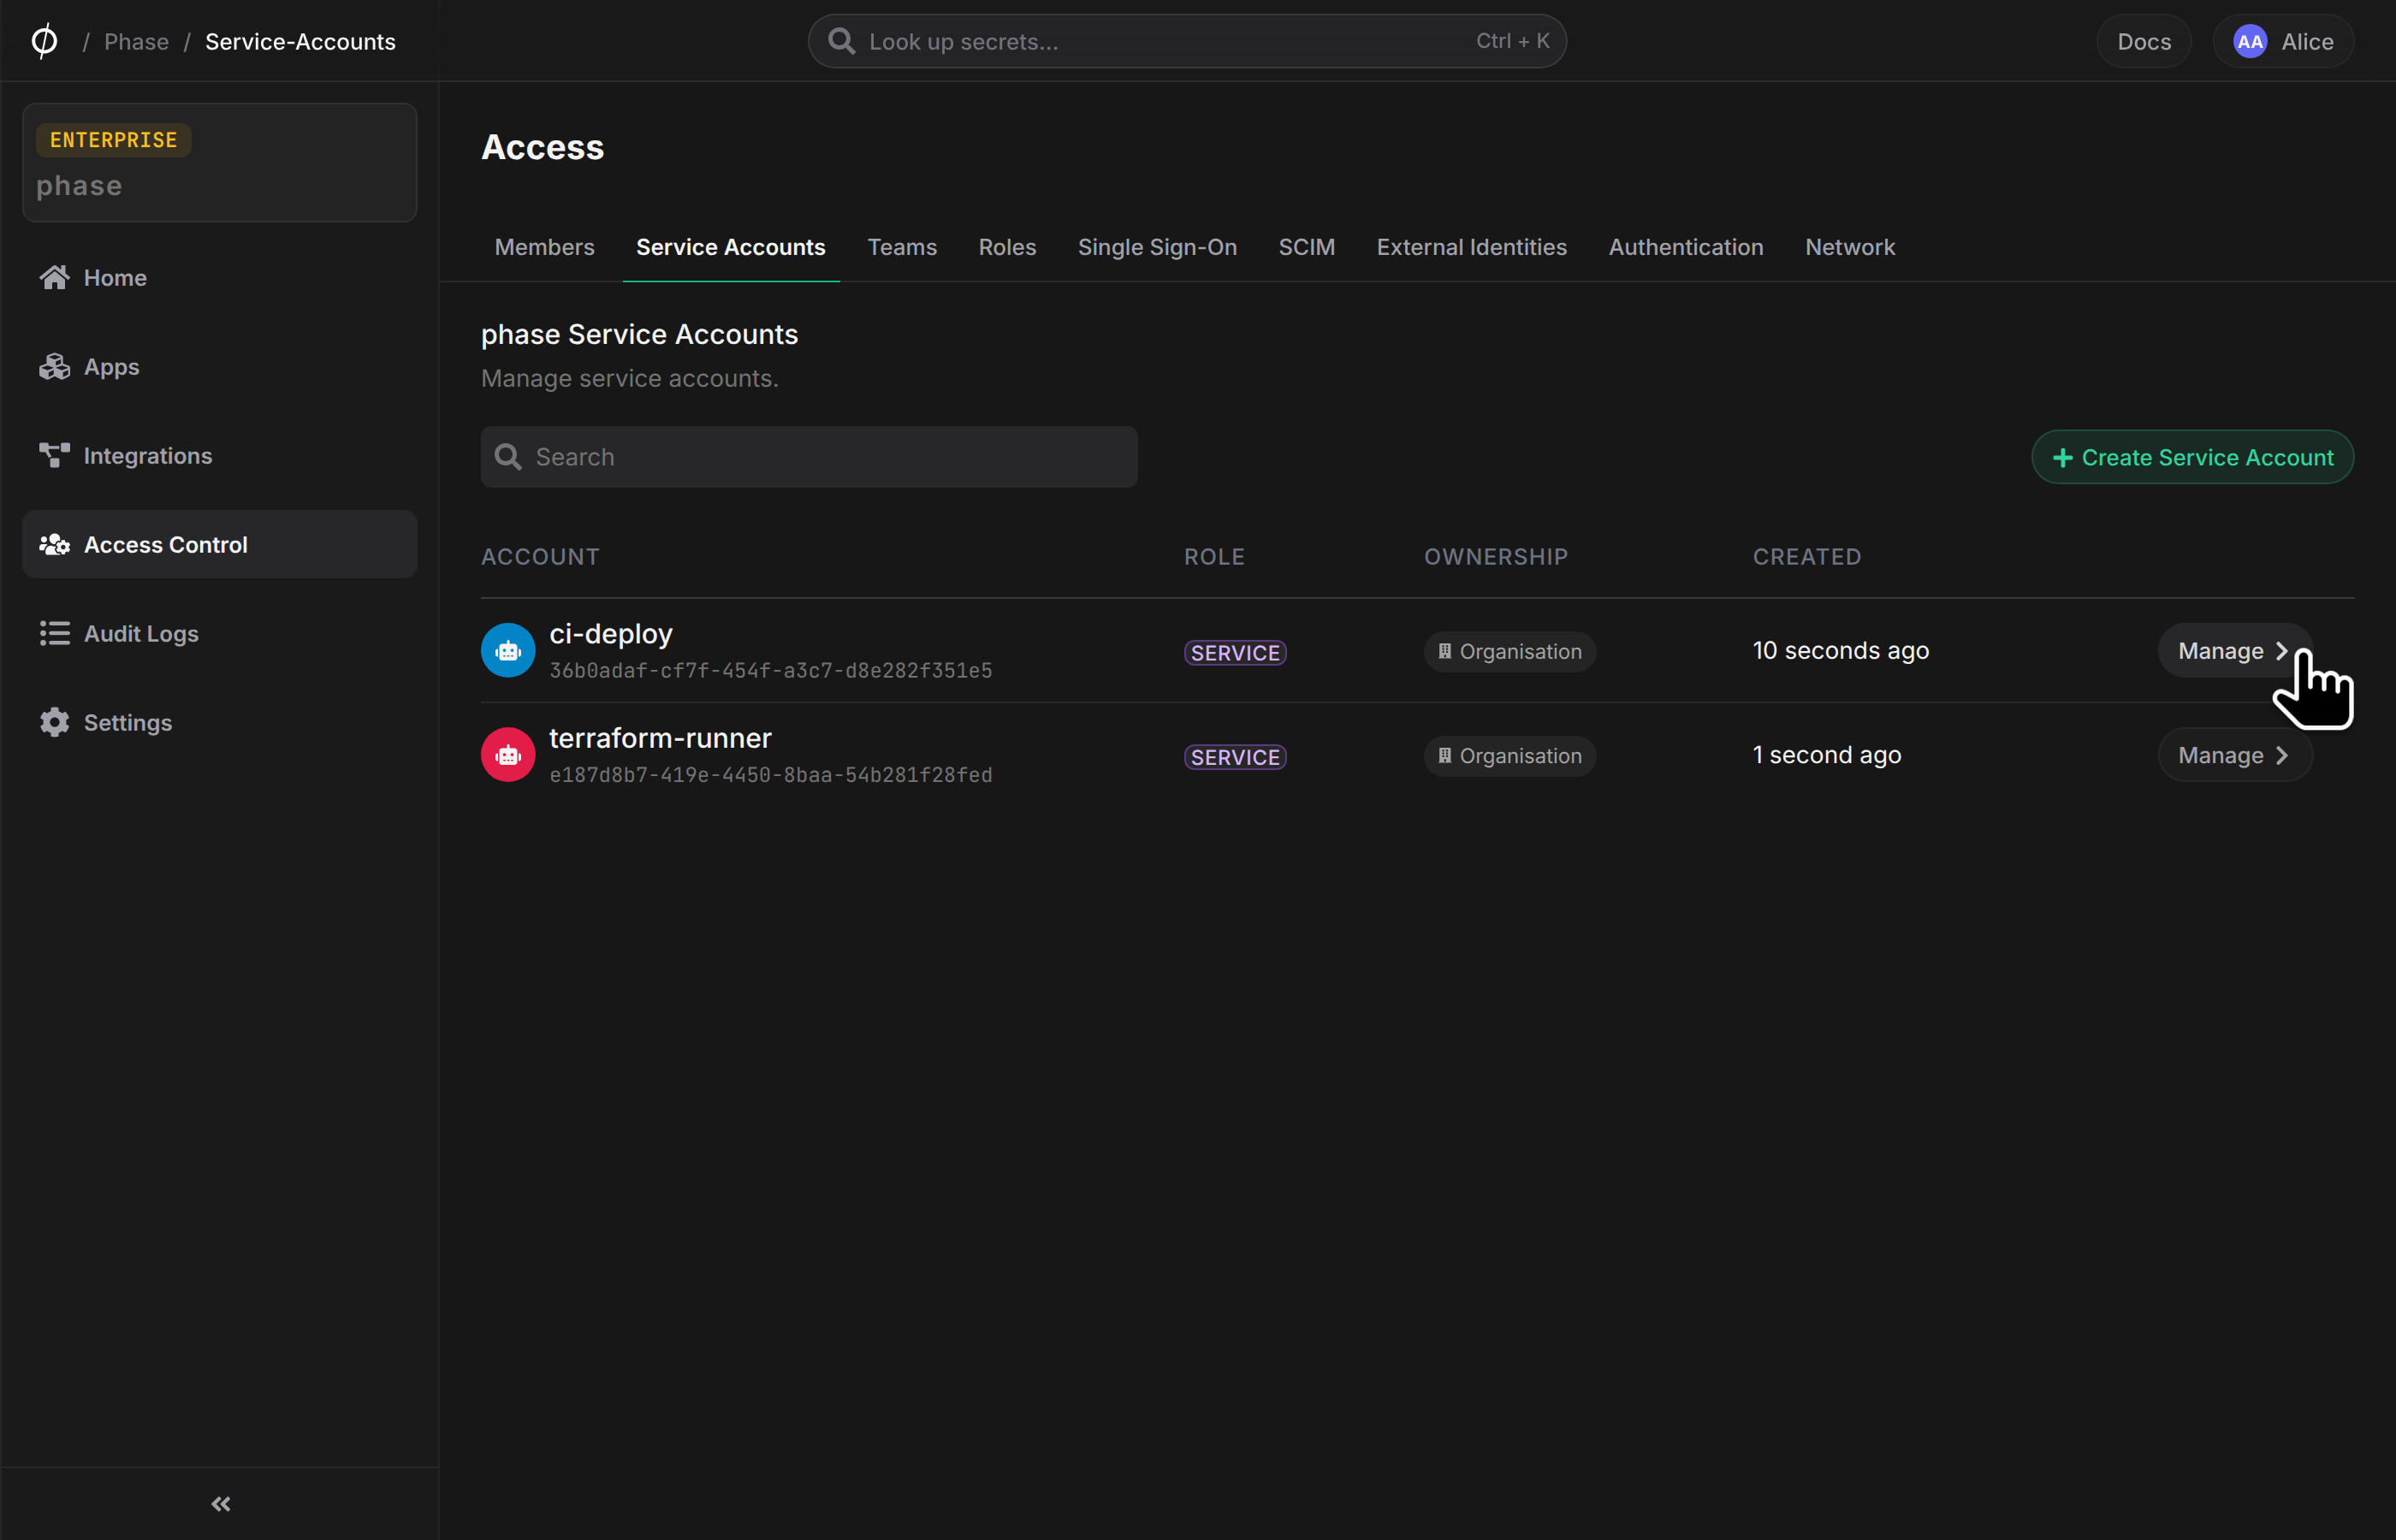The height and width of the screenshot is (1540, 2396).
Task: Click the Phase breadcrumb link
Action: pyautogui.click(x=136, y=41)
